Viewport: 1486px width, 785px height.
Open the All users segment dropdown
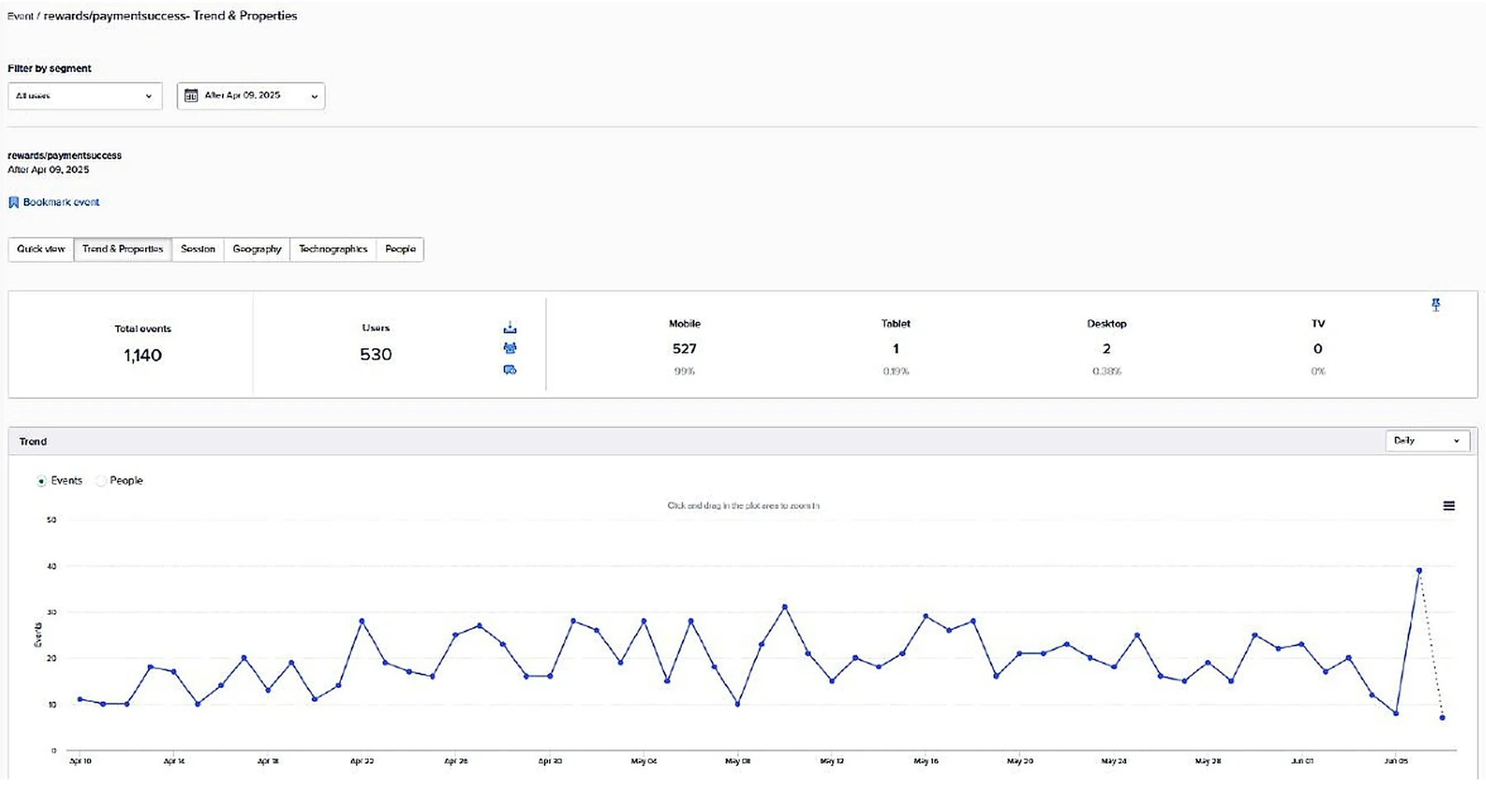point(85,96)
